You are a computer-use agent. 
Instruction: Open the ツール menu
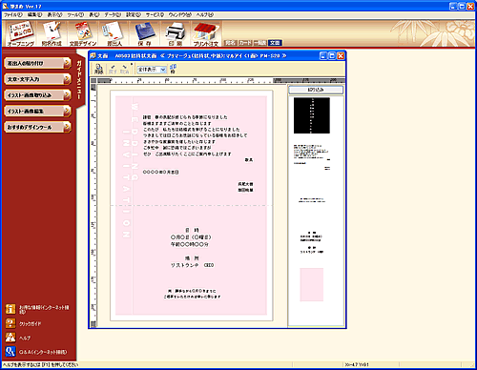[75, 14]
